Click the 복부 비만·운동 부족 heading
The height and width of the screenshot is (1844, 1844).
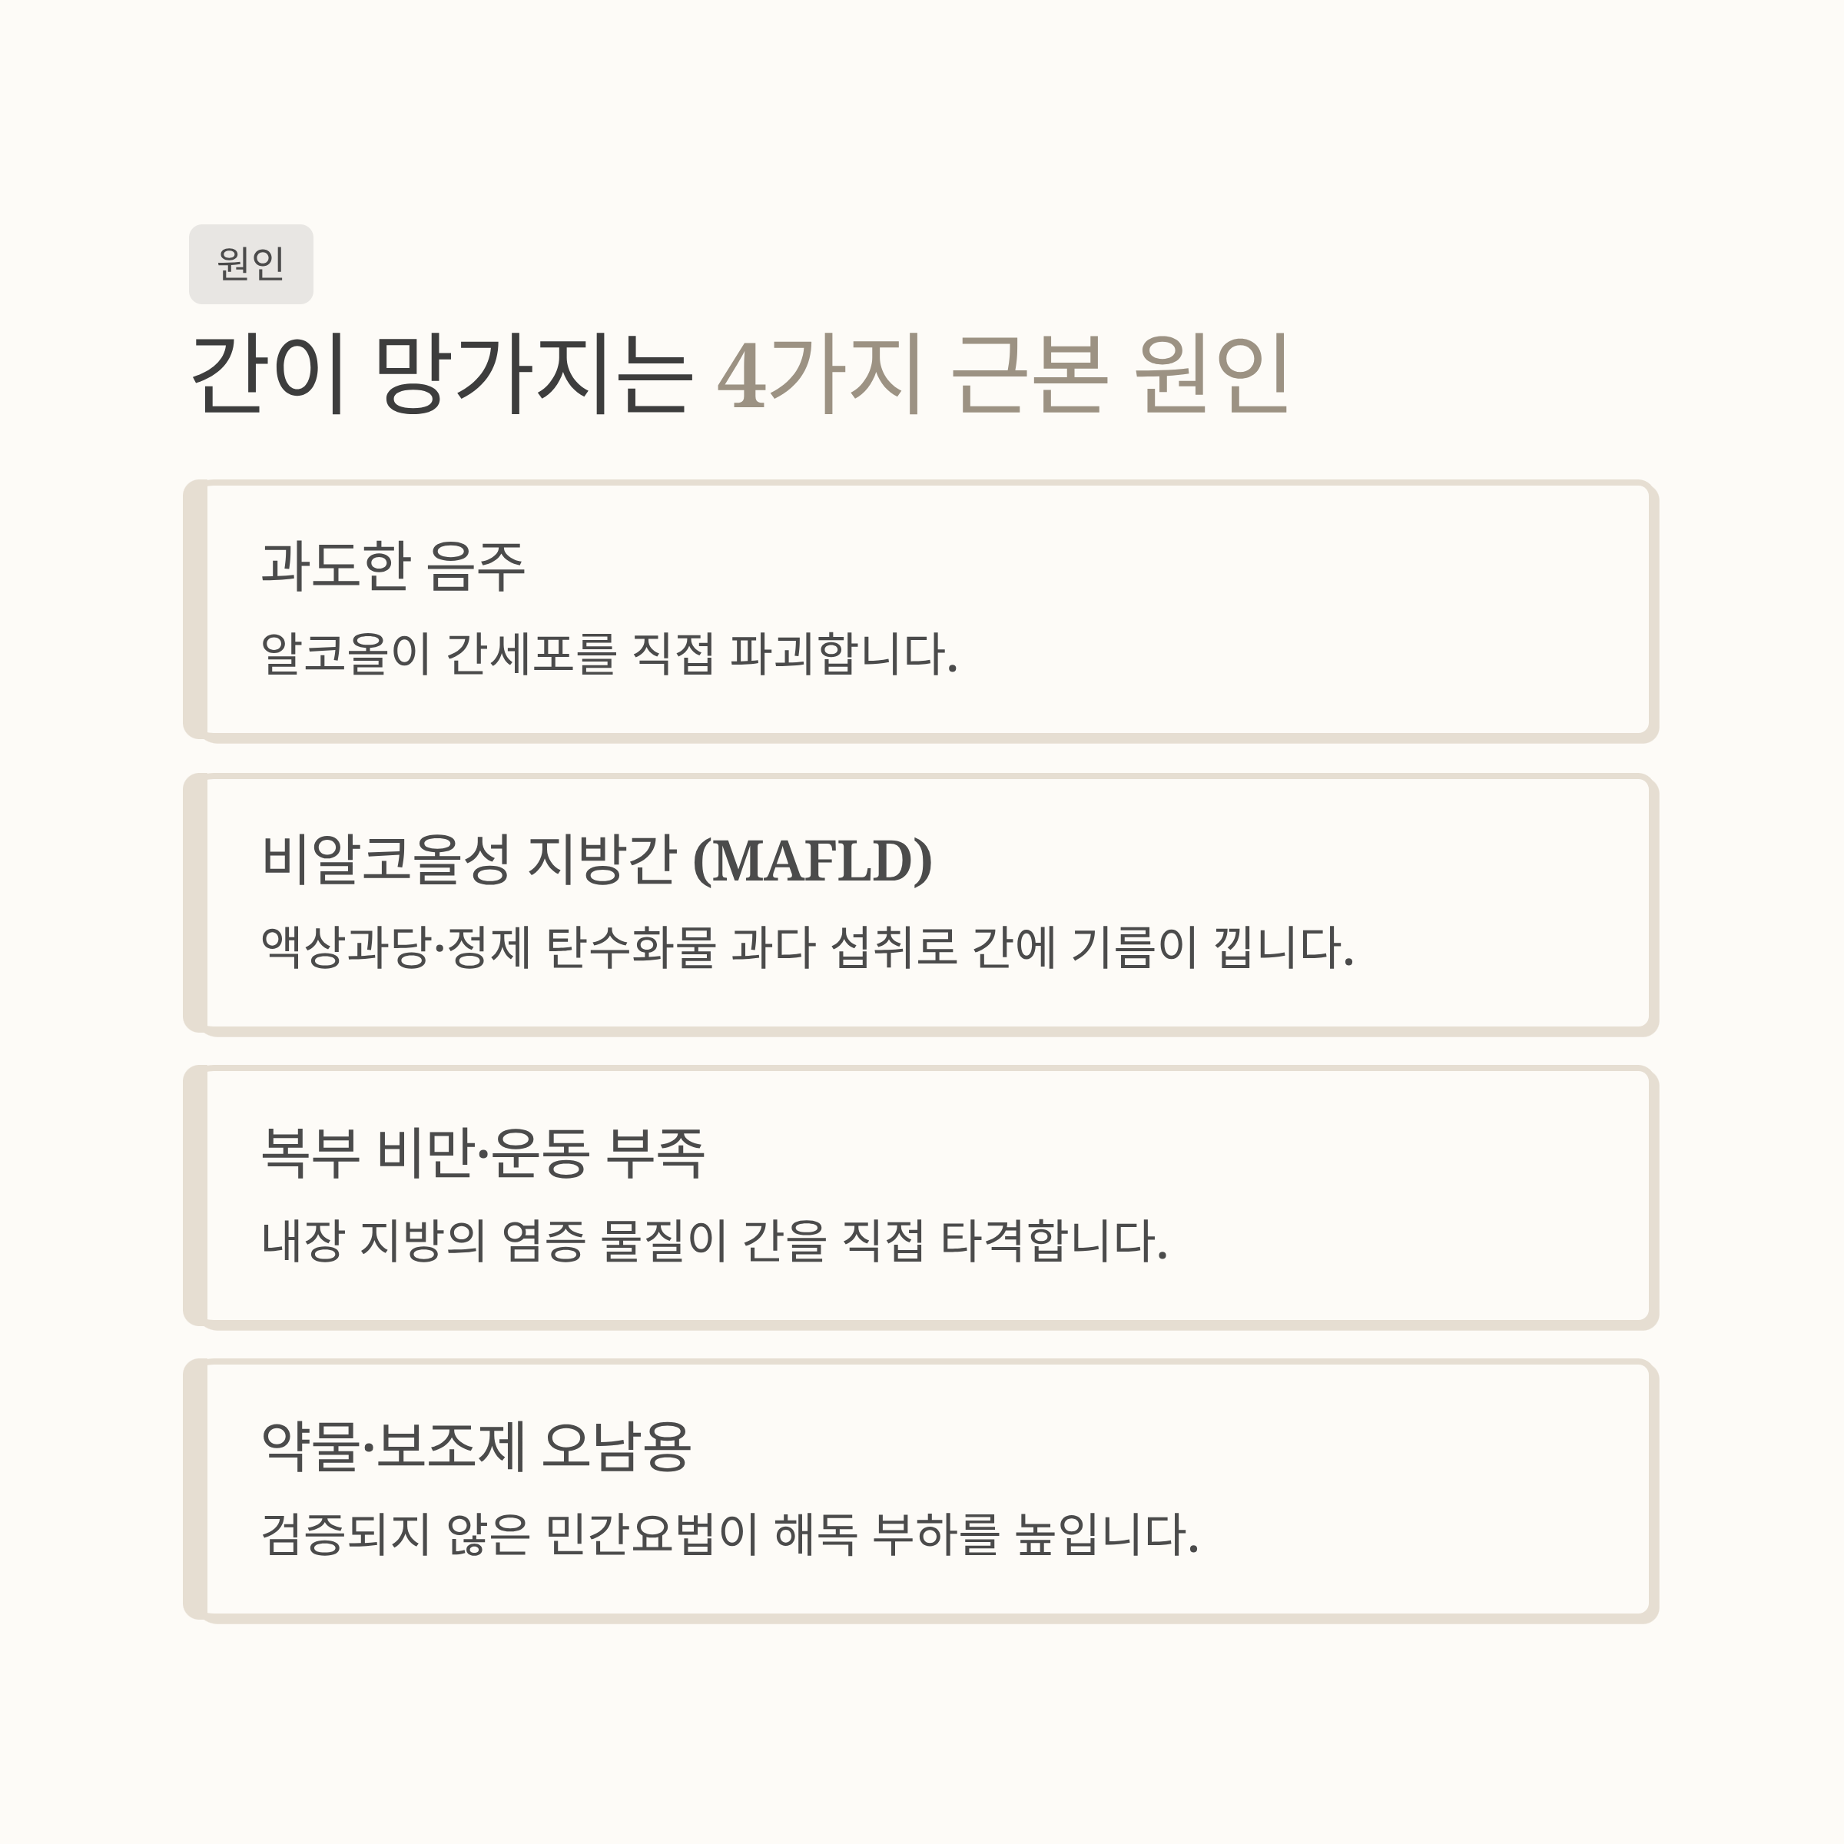click(x=483, y=1152)
